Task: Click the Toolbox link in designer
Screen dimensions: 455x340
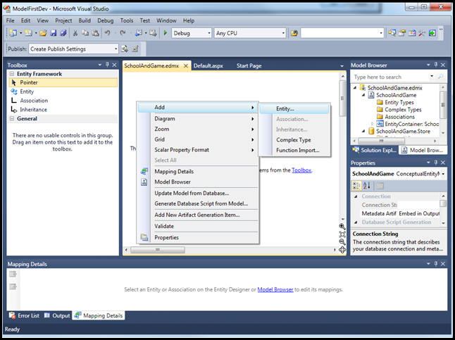Action: pyautogui.click(x=301, y=170)
